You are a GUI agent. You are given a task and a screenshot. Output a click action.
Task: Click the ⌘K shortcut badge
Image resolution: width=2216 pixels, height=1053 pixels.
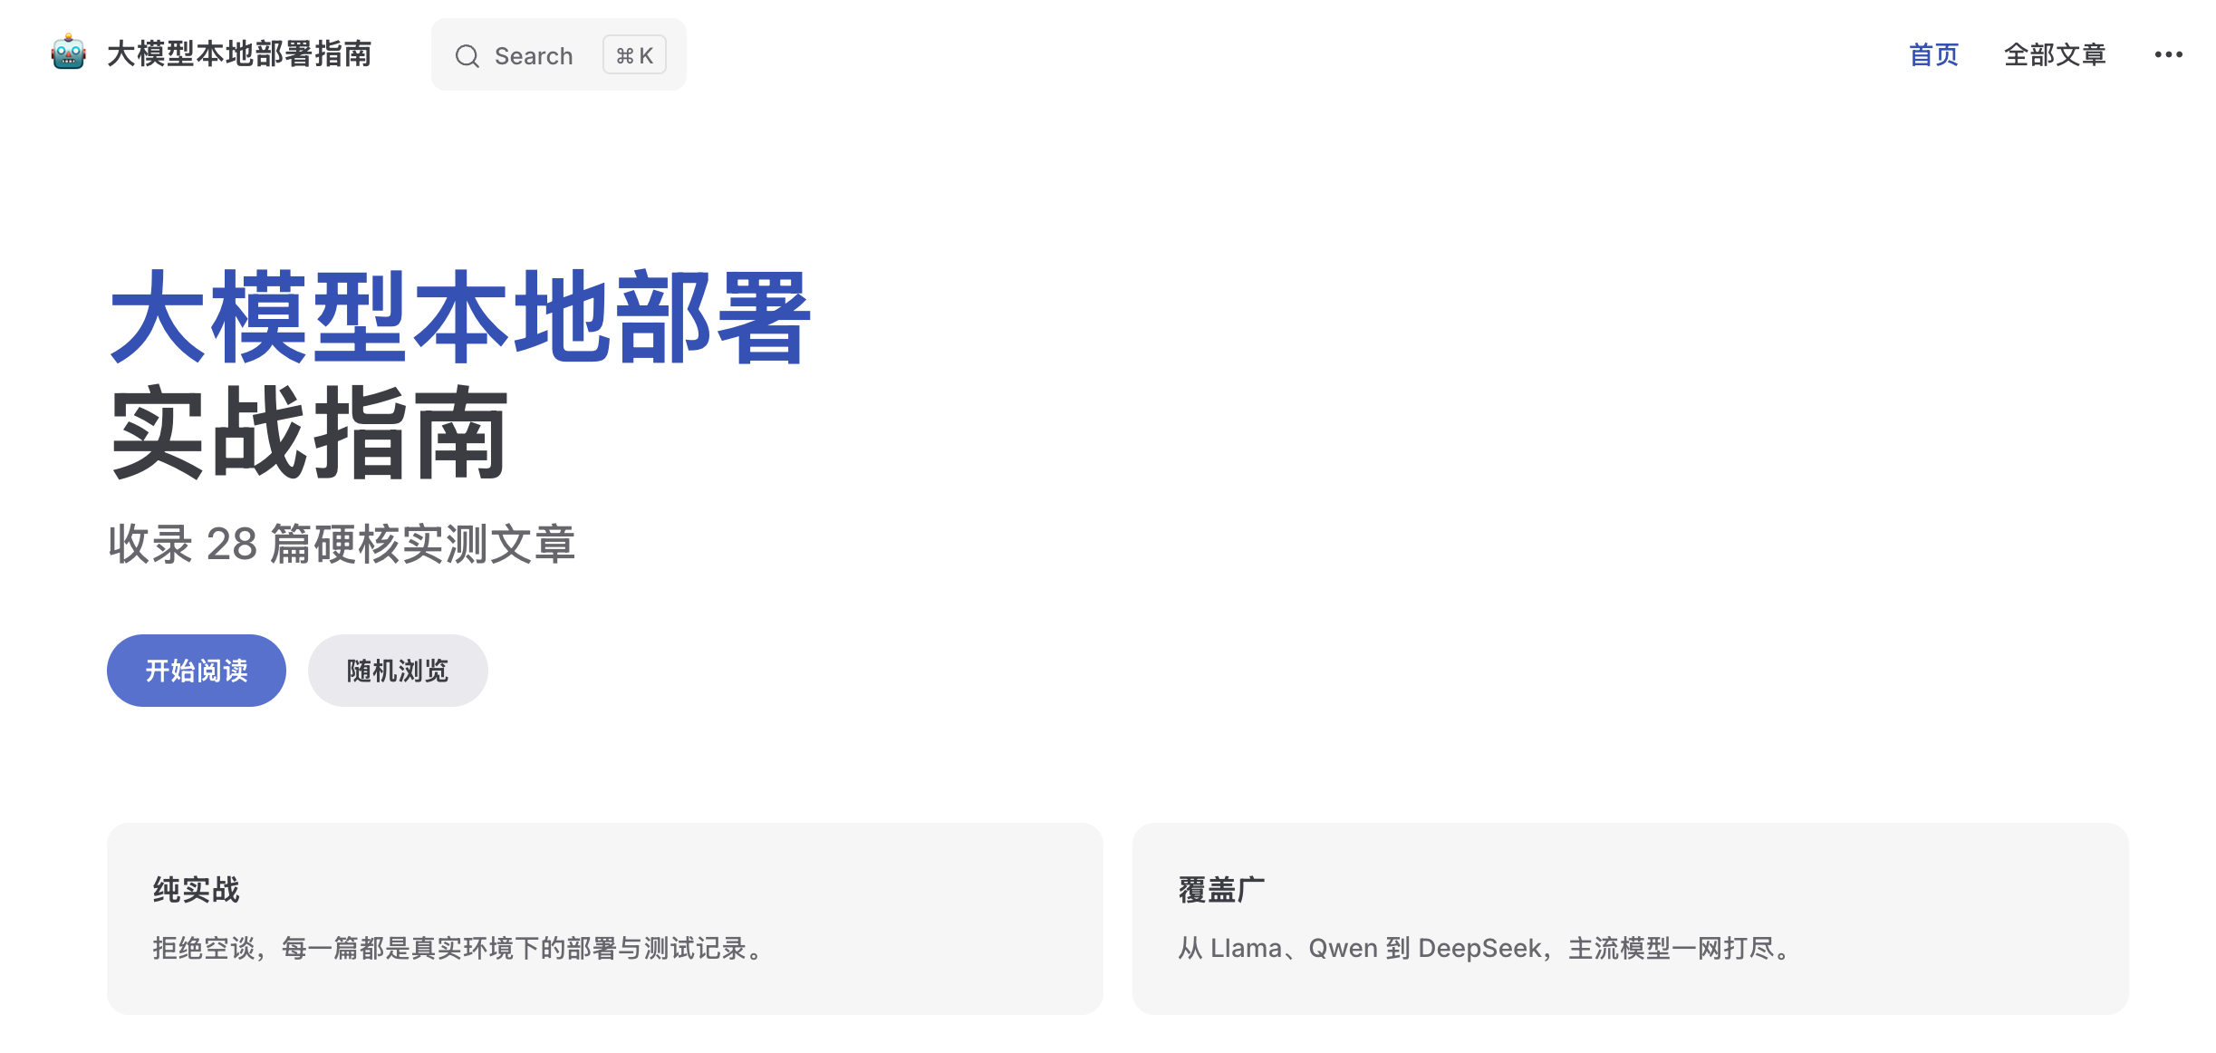point(634,55)
